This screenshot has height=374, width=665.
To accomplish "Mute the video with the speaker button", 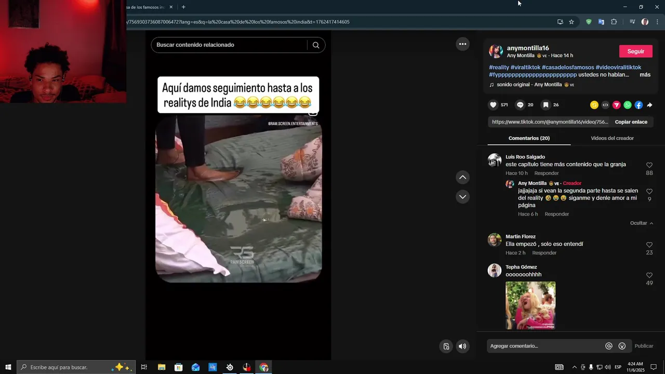I will (462, 346).
